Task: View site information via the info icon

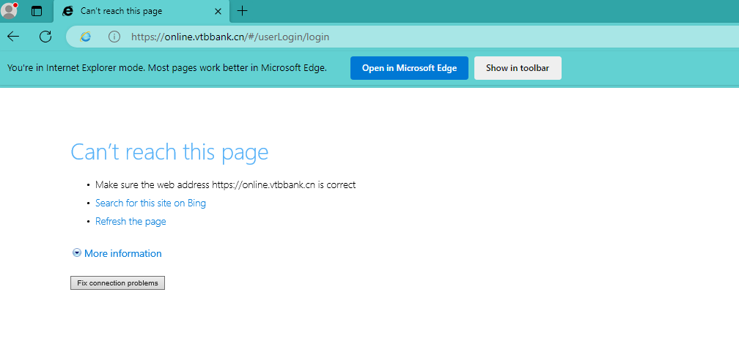Action: coord(114,37)
